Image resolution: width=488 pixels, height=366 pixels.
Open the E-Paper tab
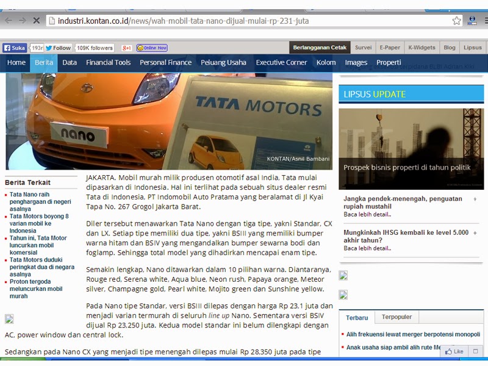point(390,48)
